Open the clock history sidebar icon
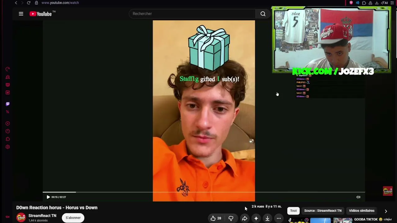 pyautogui.click(x=8, y=131)
